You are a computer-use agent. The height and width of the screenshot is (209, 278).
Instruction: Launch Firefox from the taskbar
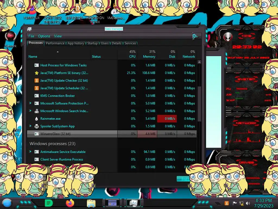point(70,203)
